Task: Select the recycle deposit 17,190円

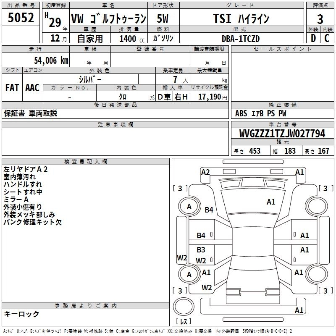Action: pyautogui.click(x=213, y=97)
